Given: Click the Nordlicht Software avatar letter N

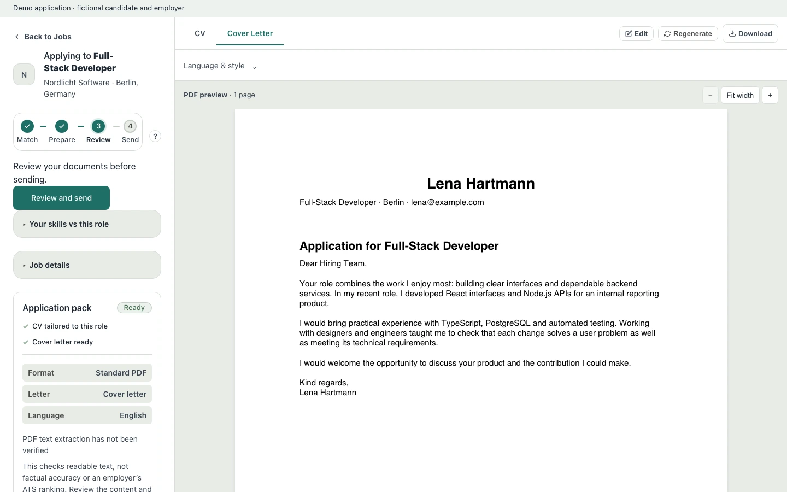Looking at the screenshot, I should 24,75.
